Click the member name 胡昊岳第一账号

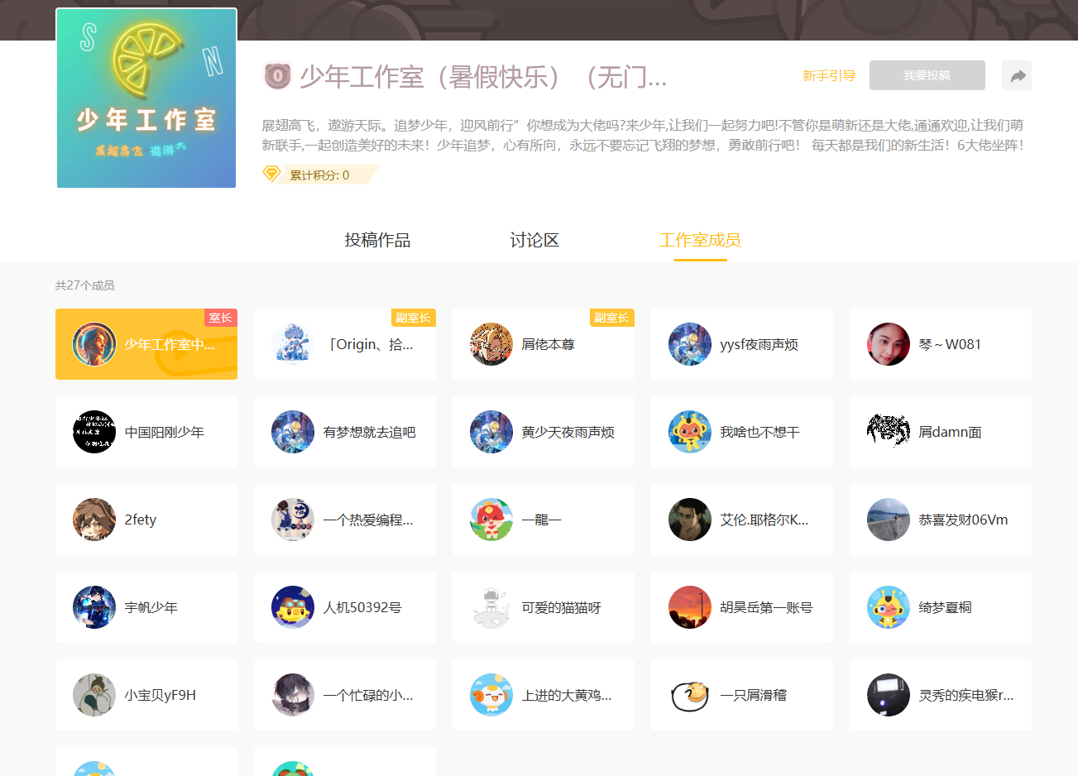766,607
